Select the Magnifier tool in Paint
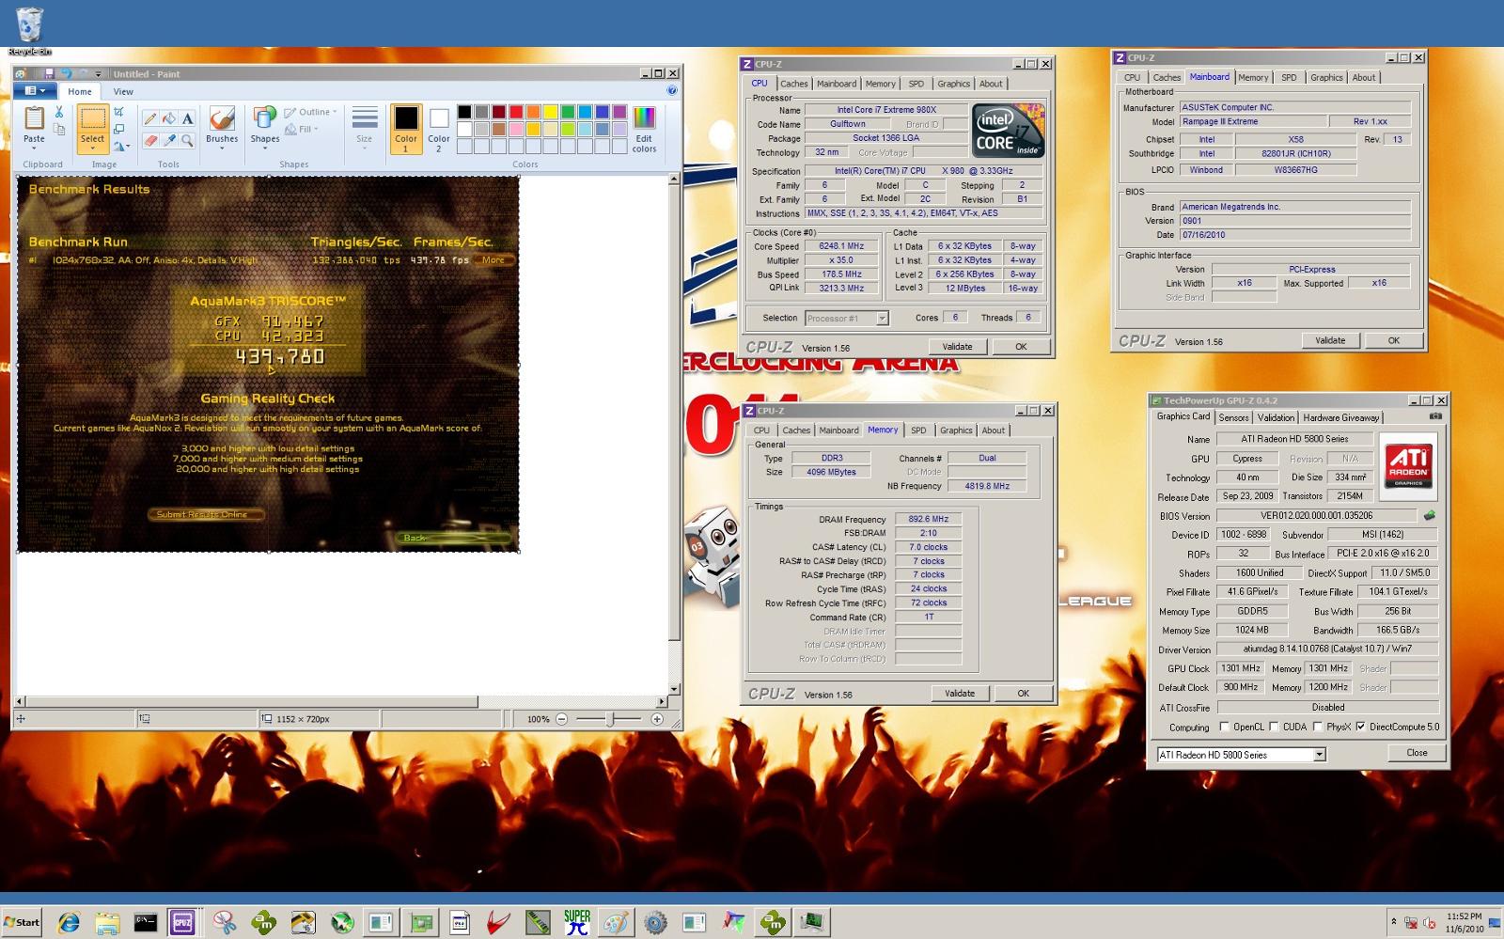Image resolution: width=1504 pixels, height=939 pixels. coord(187,140)
